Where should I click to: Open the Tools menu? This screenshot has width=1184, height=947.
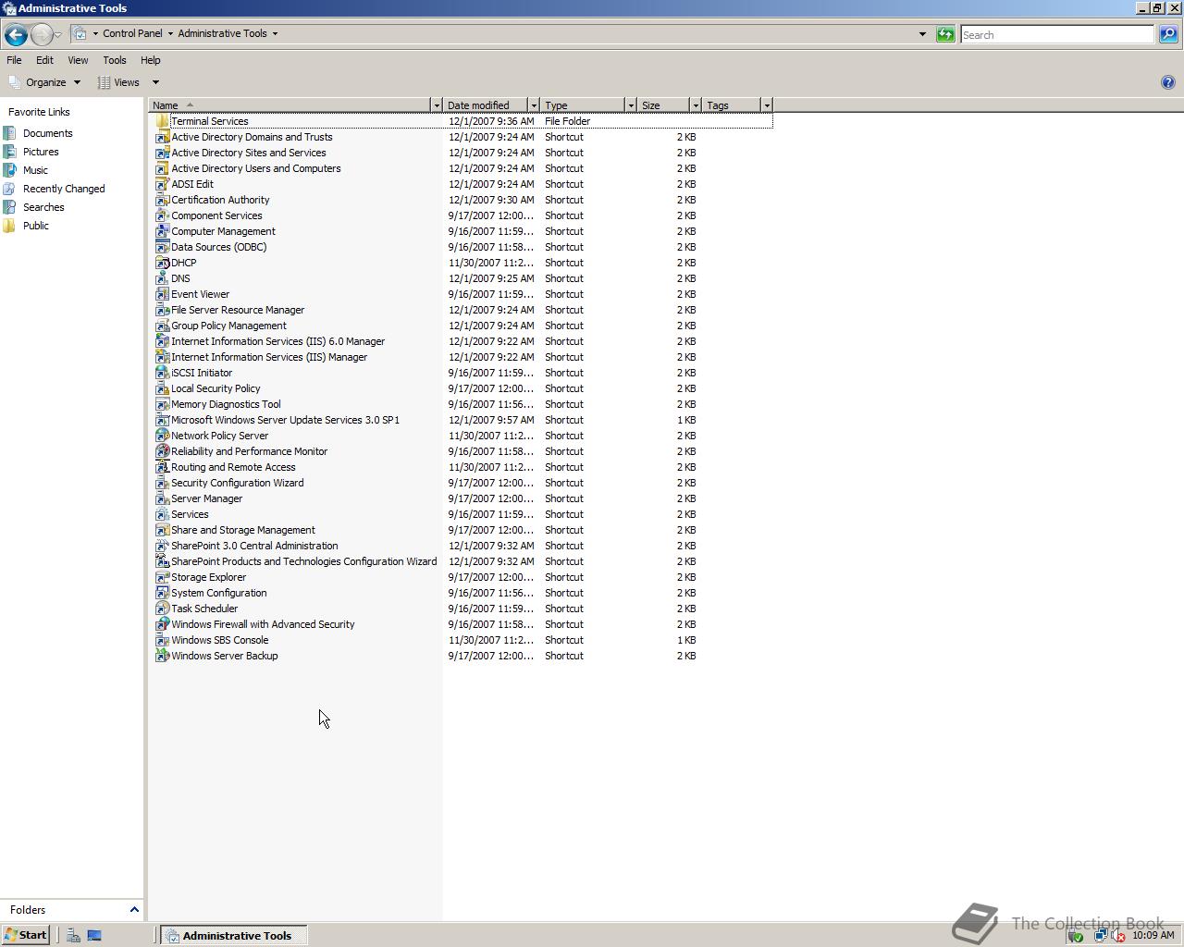point(115,60)
